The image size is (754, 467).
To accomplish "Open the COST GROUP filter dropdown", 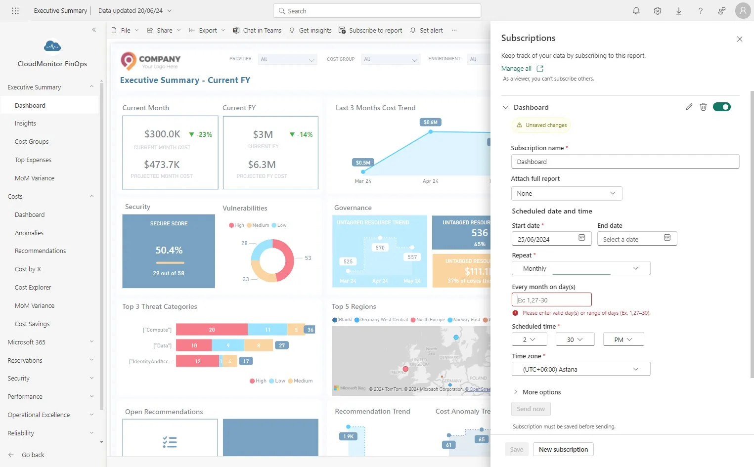I will 391,59.
